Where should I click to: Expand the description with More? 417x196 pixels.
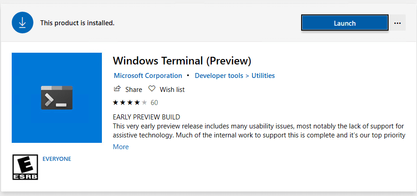pyautogui.click(x=121, y=147)
